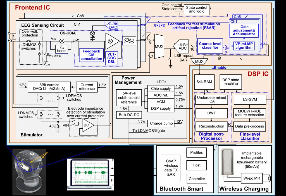
Task: Click the 40Ω resistor symbol
Action: point(58,126)
